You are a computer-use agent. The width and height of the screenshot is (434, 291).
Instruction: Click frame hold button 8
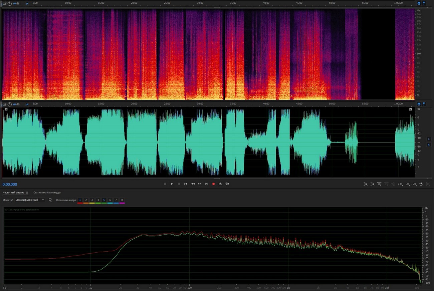(122, 200)
